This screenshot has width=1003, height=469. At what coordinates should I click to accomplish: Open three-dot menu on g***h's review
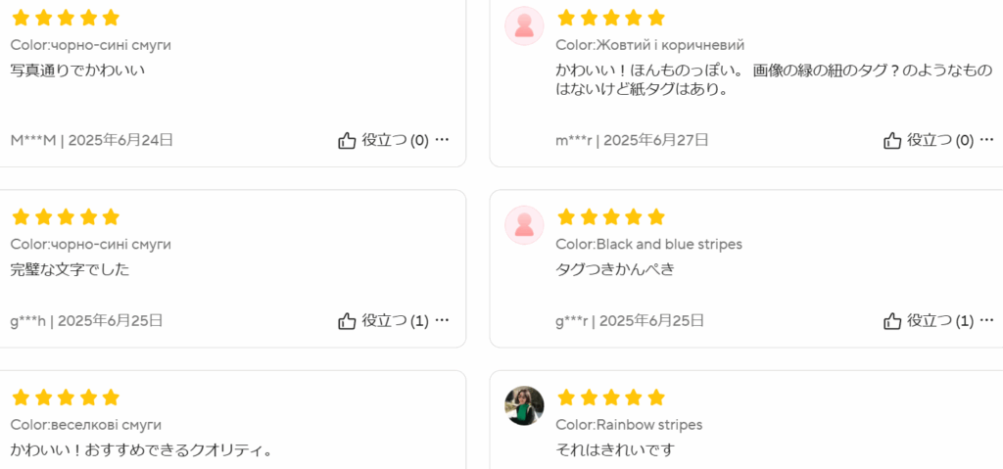pos(442,320)
